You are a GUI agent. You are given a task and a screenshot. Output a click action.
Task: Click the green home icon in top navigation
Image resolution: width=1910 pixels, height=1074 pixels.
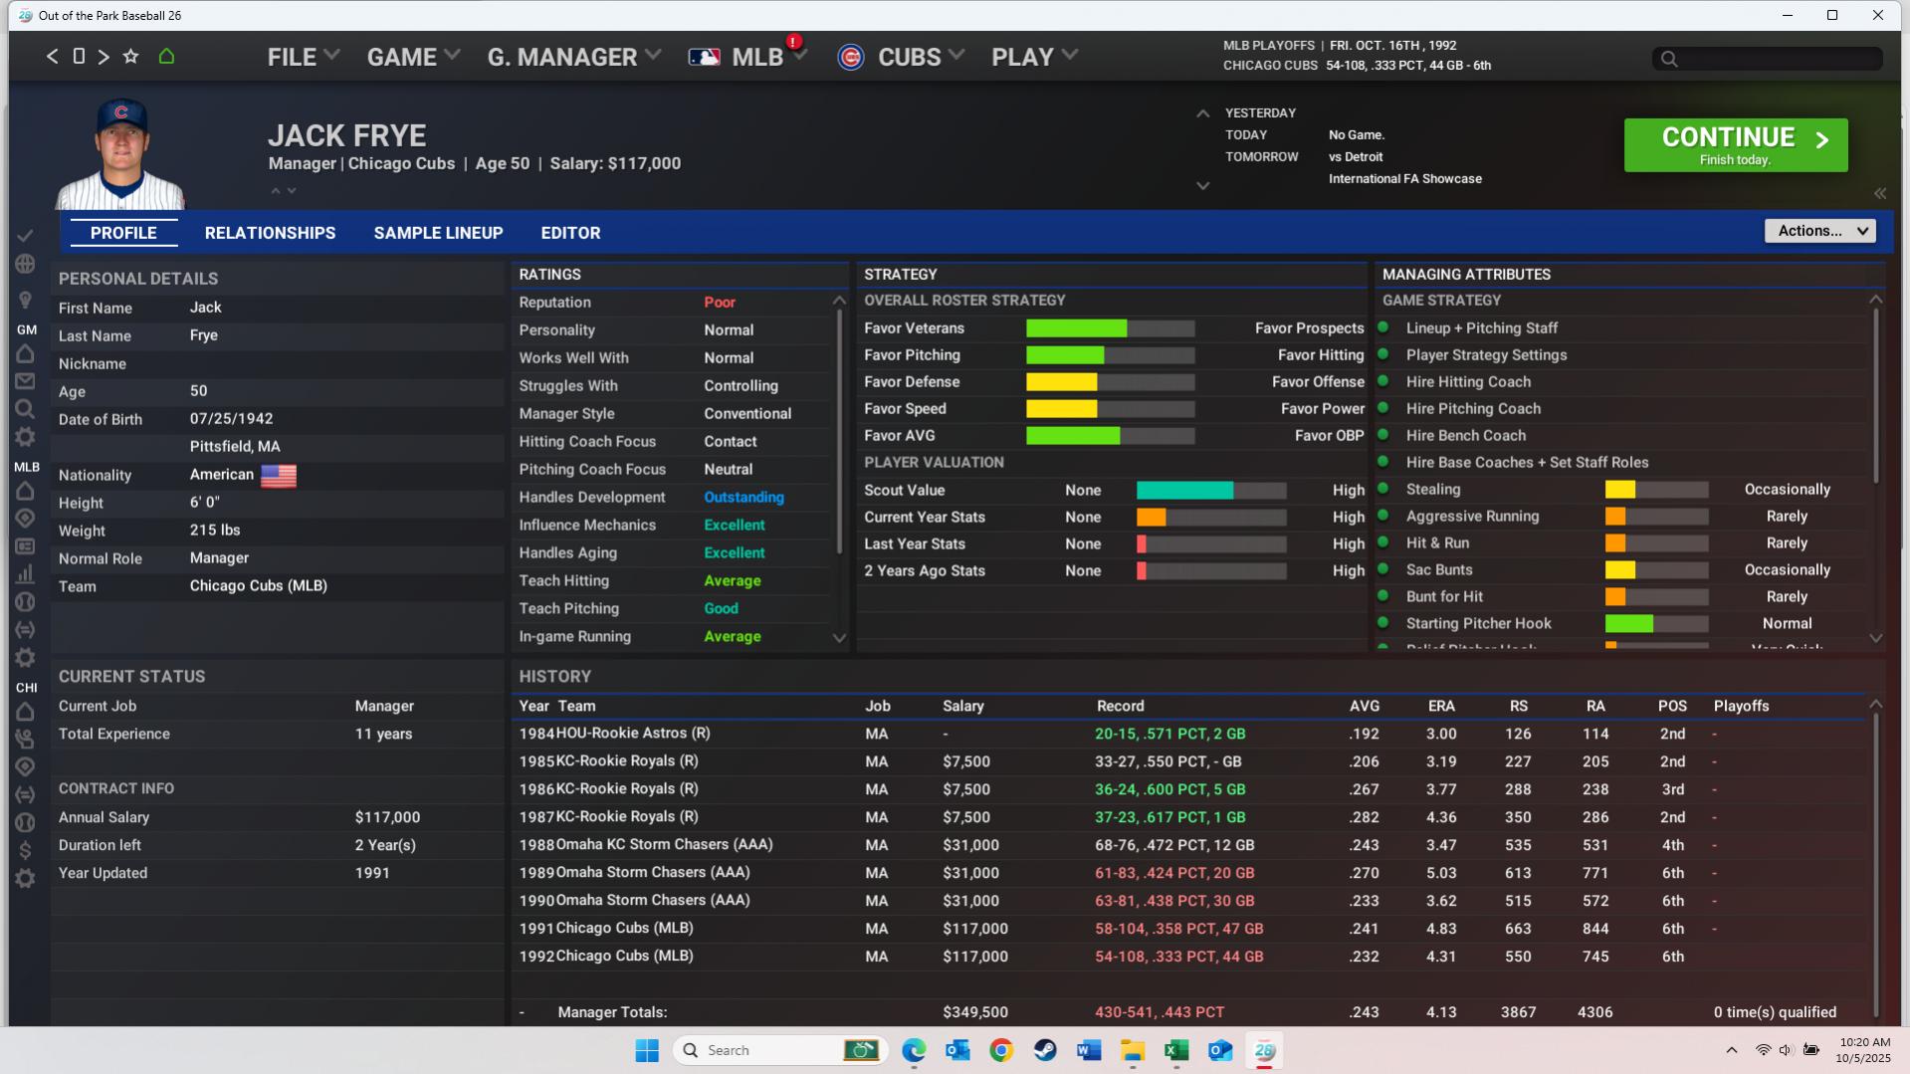coord(166,57)
